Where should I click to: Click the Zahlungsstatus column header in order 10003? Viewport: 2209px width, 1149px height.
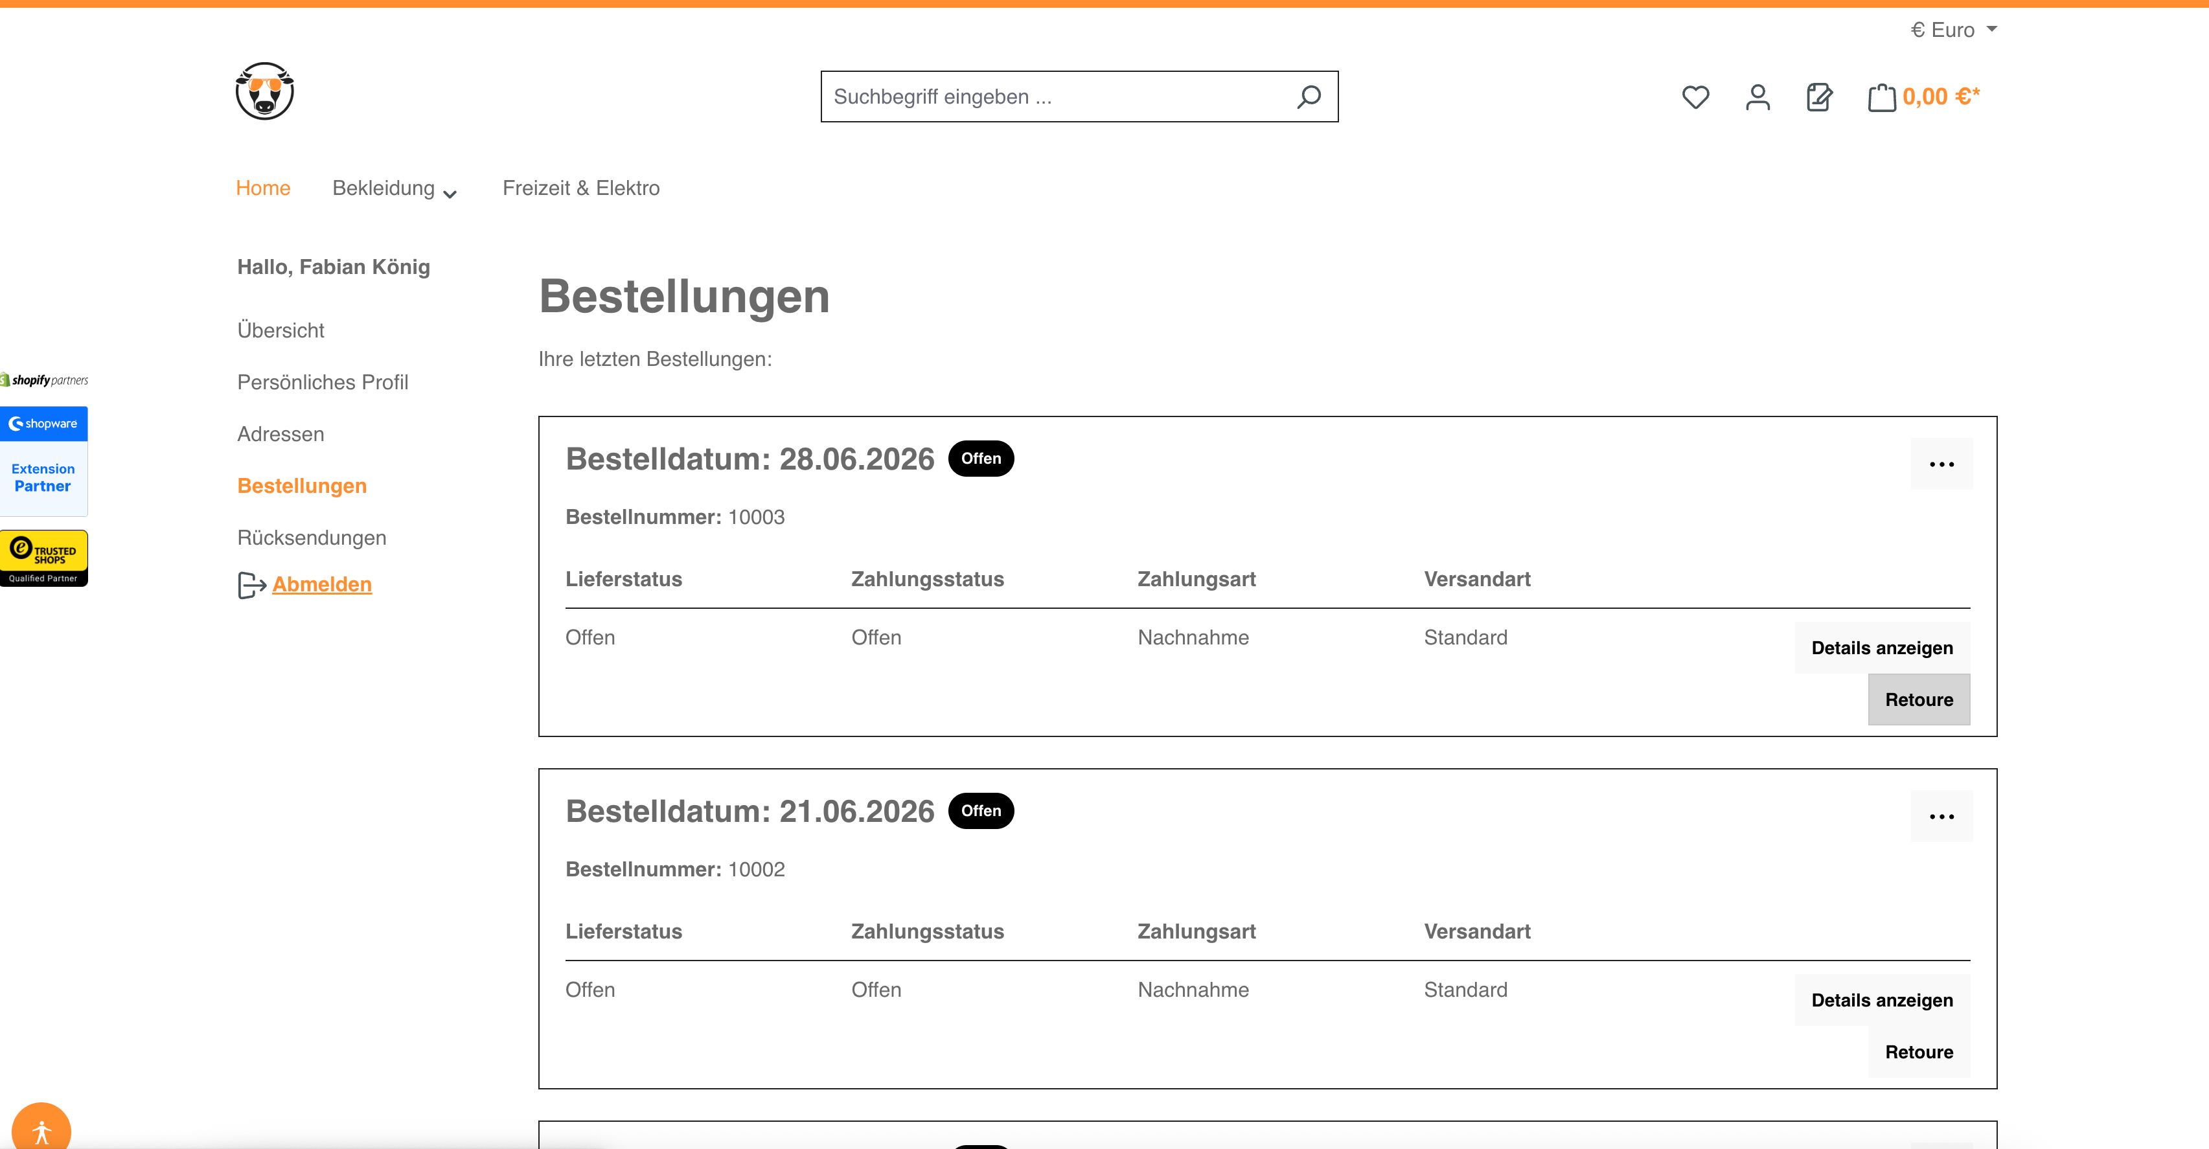pos(928,580)
